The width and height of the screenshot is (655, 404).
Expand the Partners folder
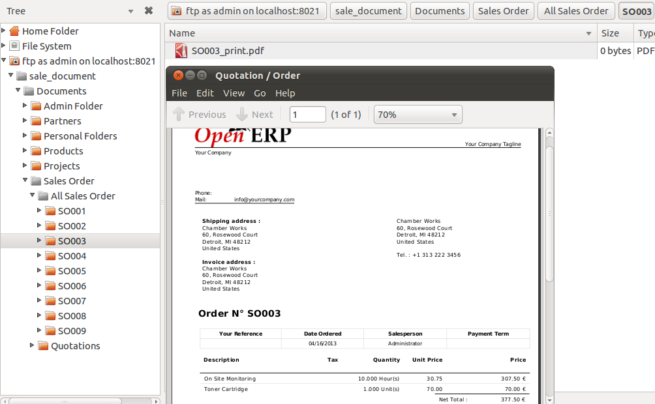pyautogui.click(x=25, y=121)
